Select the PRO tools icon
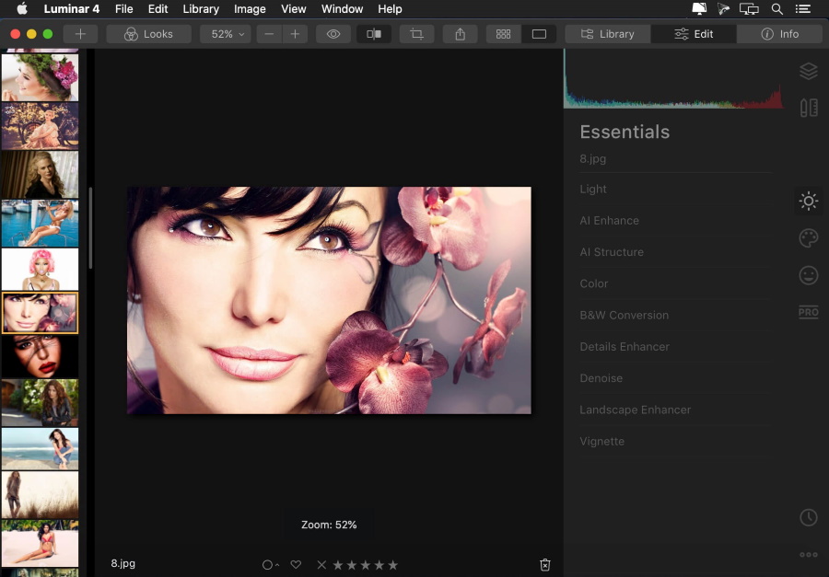The image size is (829, 577). click(x=809, y=312)
